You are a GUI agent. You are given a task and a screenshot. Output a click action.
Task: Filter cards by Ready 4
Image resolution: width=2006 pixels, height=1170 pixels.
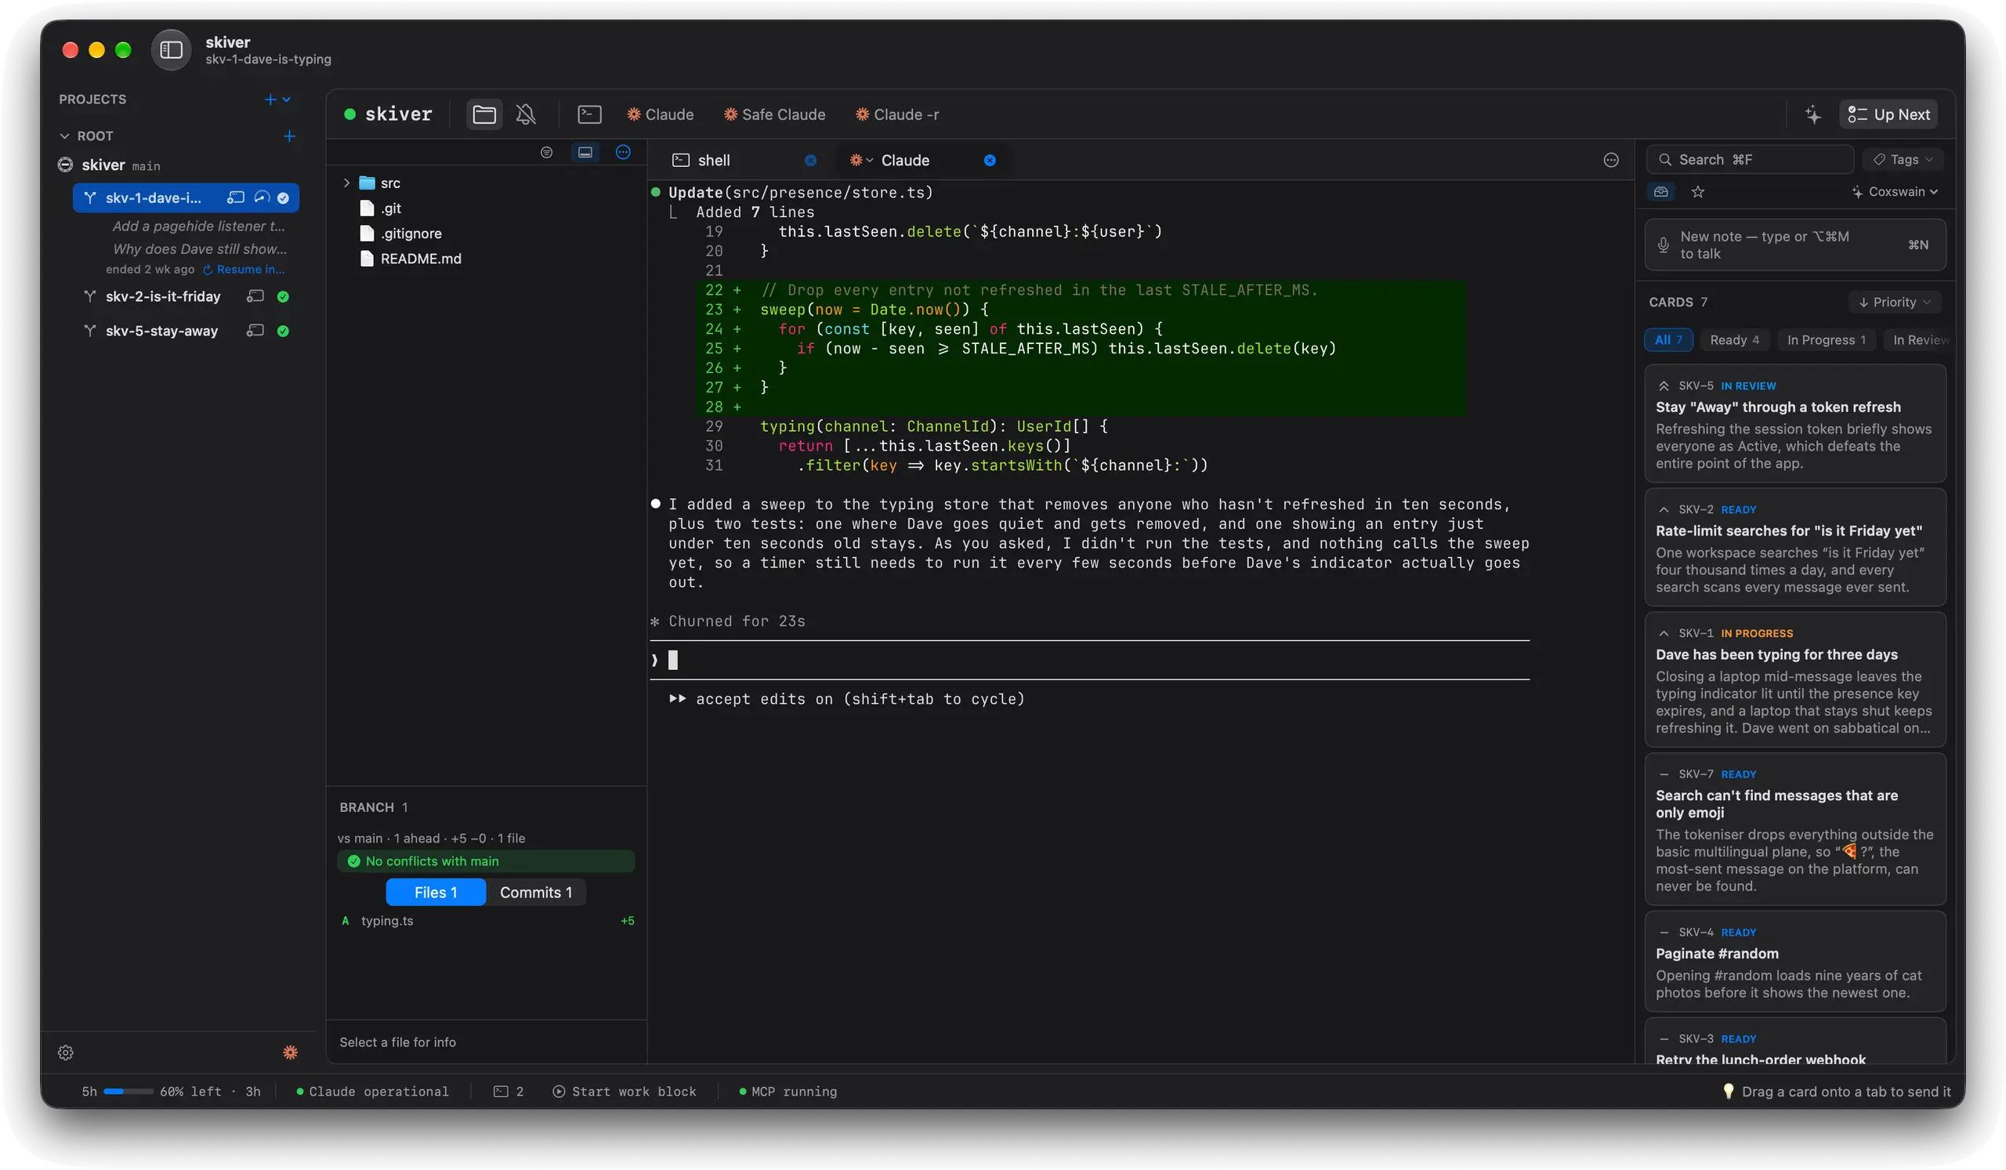1735,340
